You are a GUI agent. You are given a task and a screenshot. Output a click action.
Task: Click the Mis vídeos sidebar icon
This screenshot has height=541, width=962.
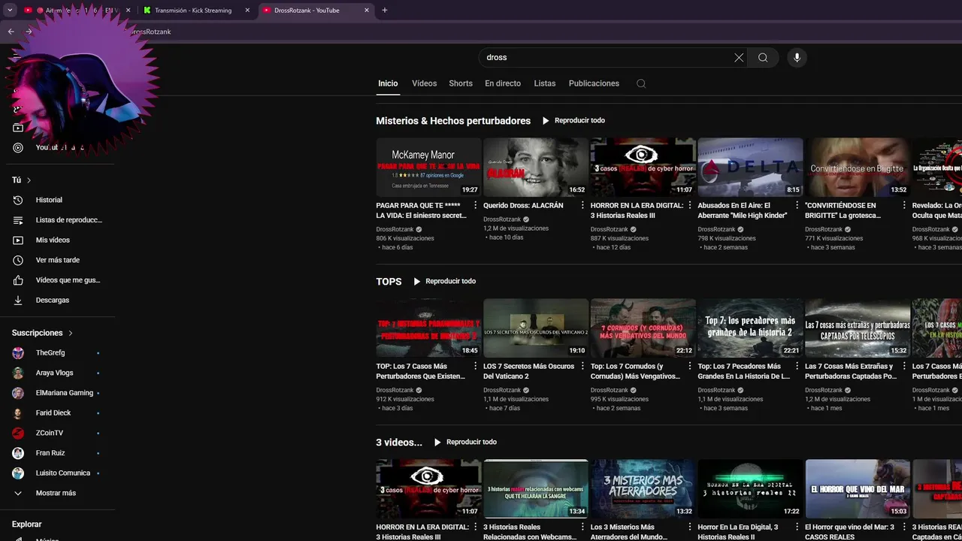tap(18, 240)
